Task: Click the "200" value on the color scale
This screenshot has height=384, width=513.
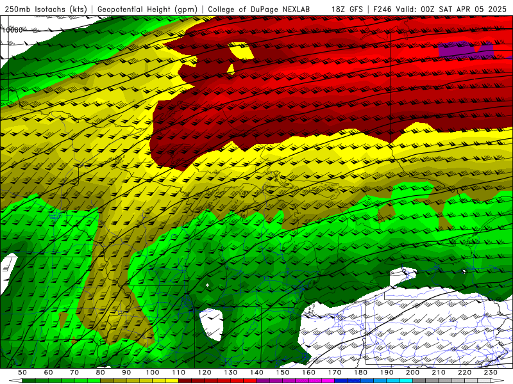Action: pos(412,372)
